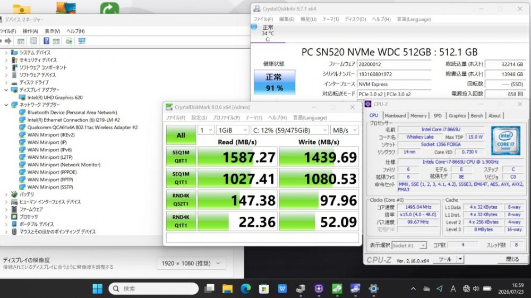The width and height of the screenshot is (531, 298).
Task: Select Intel(R) UHD Graphics 620 device
Action: (x=55, y=98)
